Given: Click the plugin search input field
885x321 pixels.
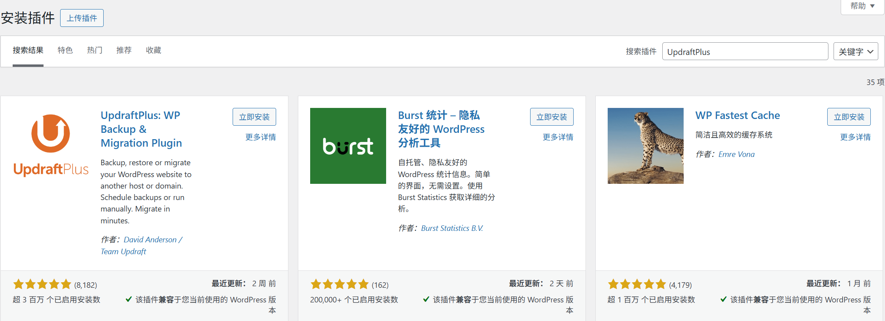Looking at the screenshot, I should pos(745,51).
